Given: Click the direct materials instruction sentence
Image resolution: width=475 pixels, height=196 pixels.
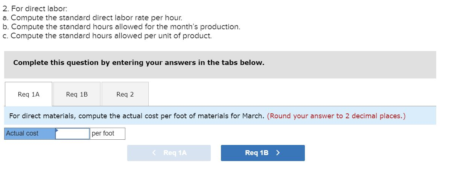Looking at the screenshot, I should (137, 116).
